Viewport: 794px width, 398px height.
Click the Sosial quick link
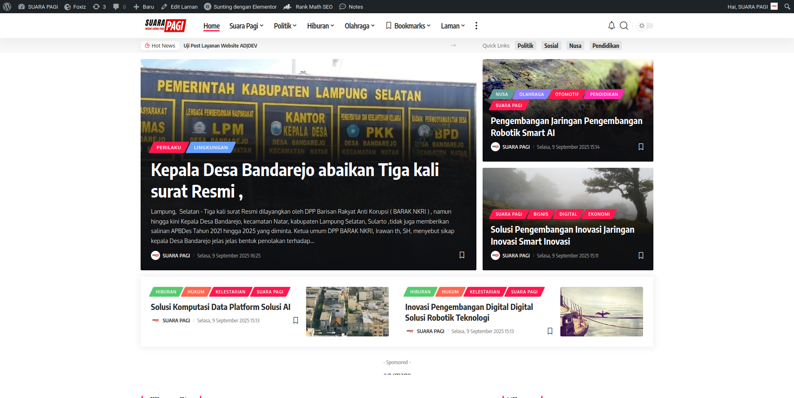click(551, 45)
